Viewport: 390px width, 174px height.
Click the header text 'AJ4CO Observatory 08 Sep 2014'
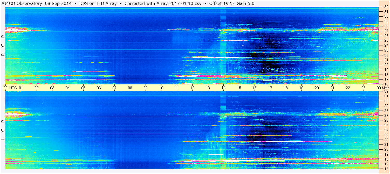click(37, 4)
